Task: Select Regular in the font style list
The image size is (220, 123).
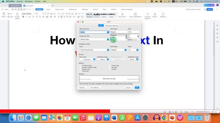Action: coord(114,35)
